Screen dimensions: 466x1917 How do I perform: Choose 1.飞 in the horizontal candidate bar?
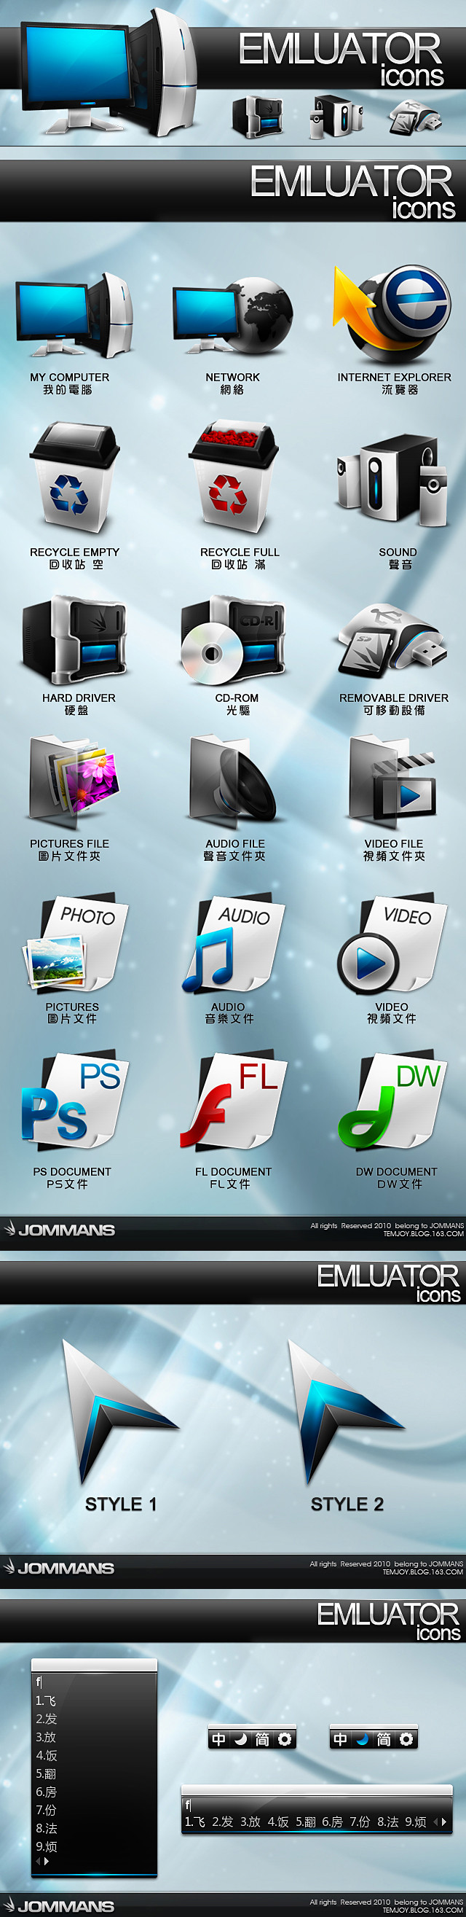point(194,1822)
